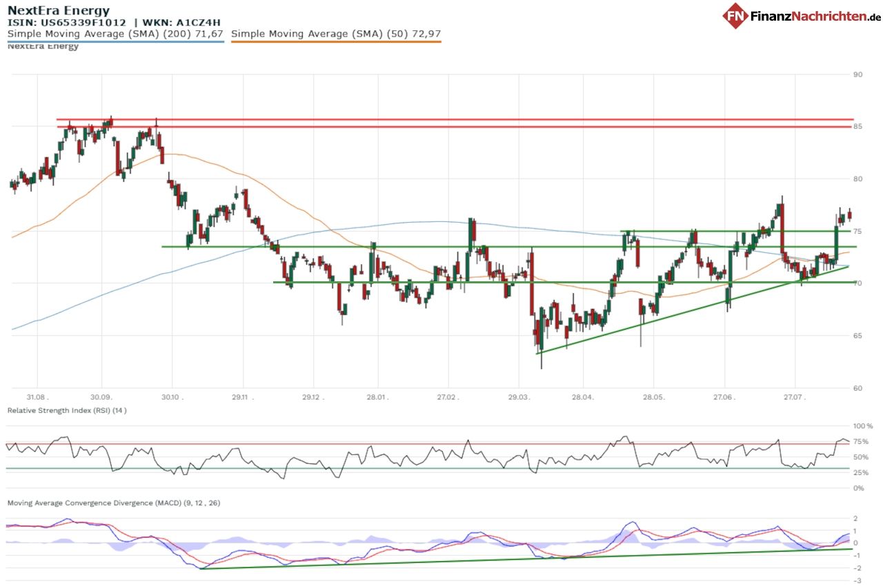This screenshot has width=883, height=586.
Task: Click the 65 price axis value
Action: pos(858,336)
